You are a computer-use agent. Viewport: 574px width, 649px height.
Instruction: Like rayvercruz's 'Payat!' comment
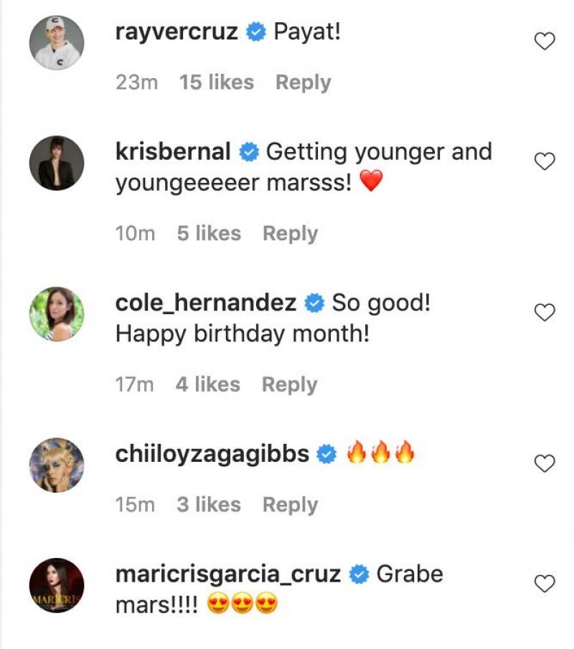[545, 42]
